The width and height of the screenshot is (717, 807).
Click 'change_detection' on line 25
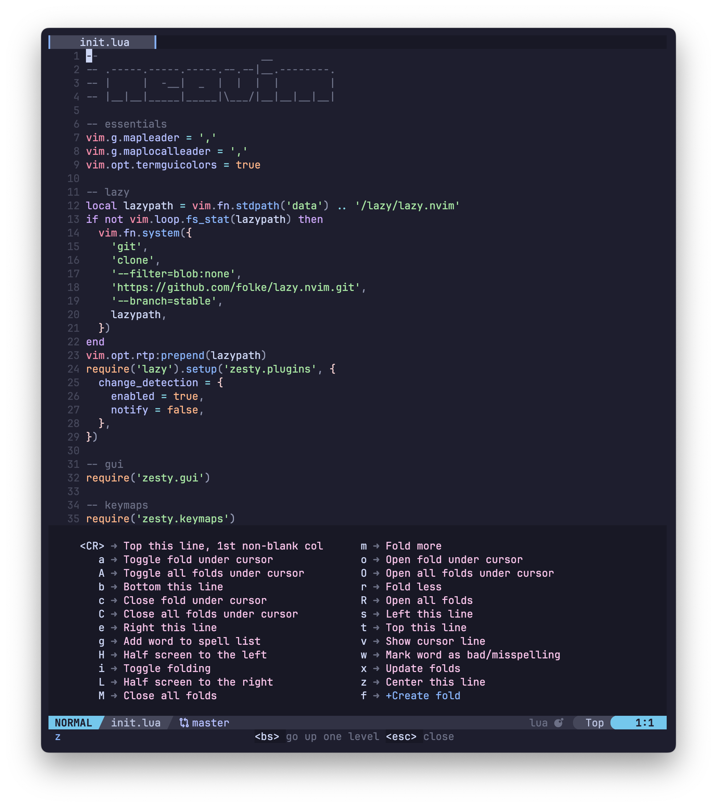148,383
